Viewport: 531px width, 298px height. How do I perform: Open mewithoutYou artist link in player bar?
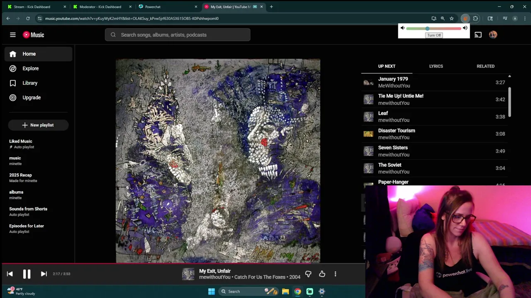215,277
